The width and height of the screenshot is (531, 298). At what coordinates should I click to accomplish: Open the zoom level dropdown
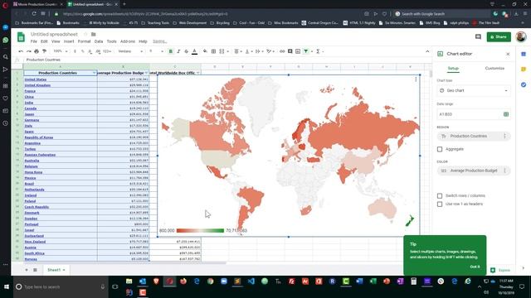(61, 51)
